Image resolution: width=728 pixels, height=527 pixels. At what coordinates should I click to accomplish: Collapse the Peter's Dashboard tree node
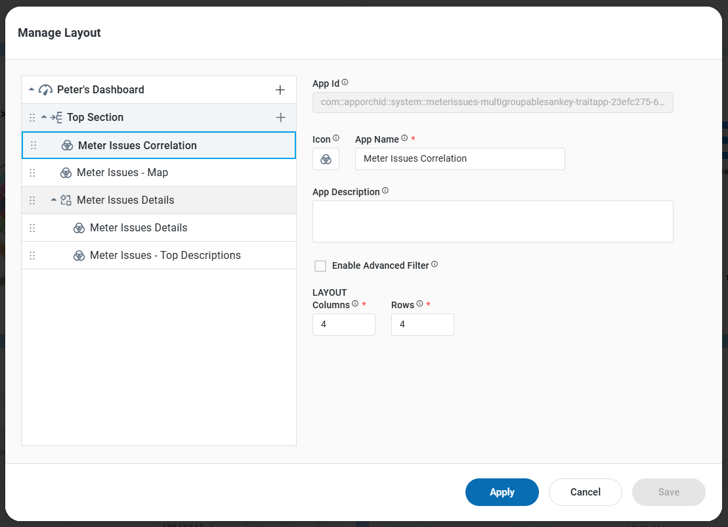32,89
